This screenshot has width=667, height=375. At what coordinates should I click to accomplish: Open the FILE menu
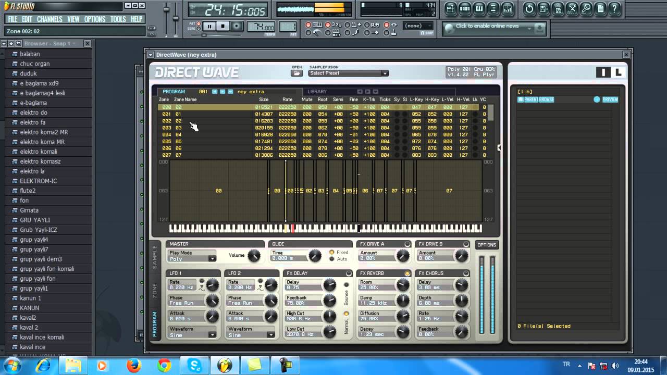[13, 19]
